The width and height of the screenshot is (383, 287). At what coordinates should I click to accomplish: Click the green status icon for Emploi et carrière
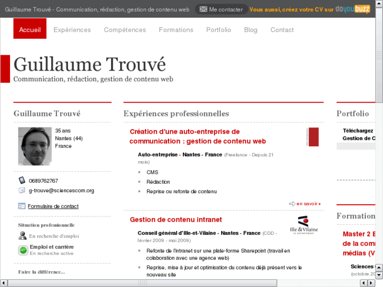coord(23,250)
